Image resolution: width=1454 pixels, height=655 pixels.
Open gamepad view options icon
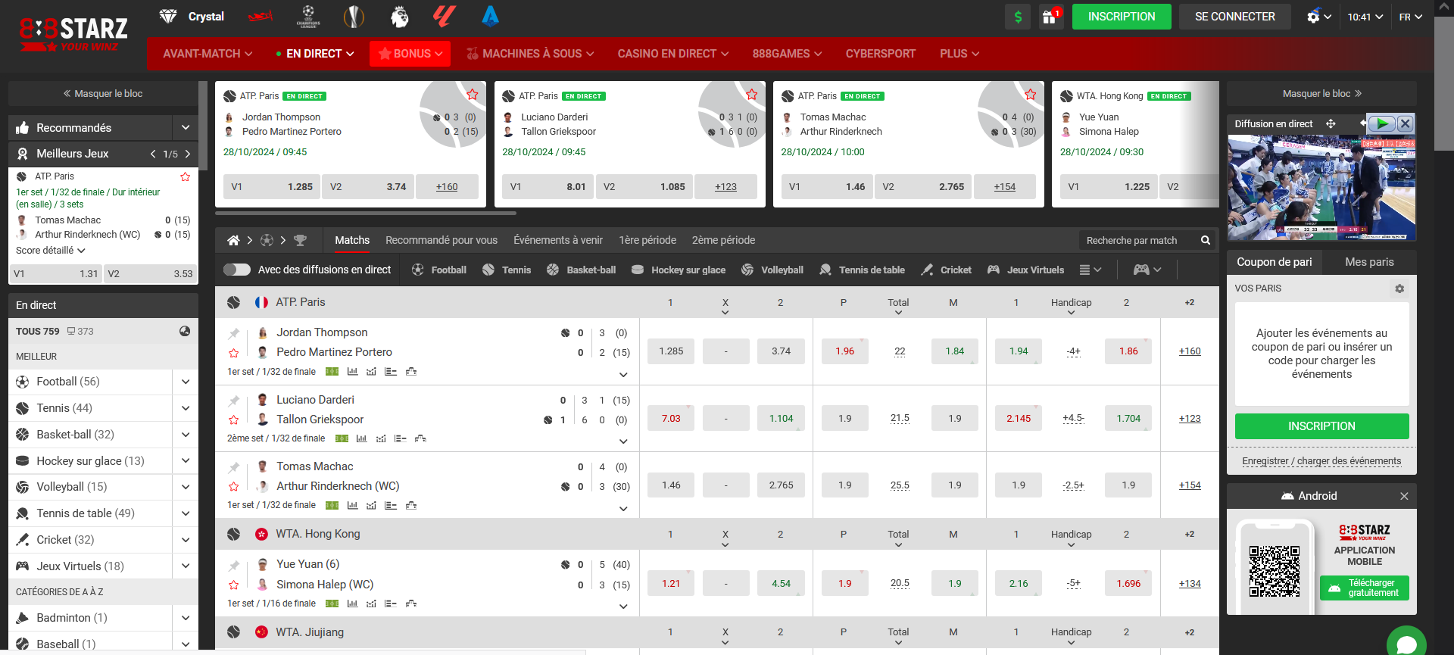pyautogui.click(x=1147, y=270)
